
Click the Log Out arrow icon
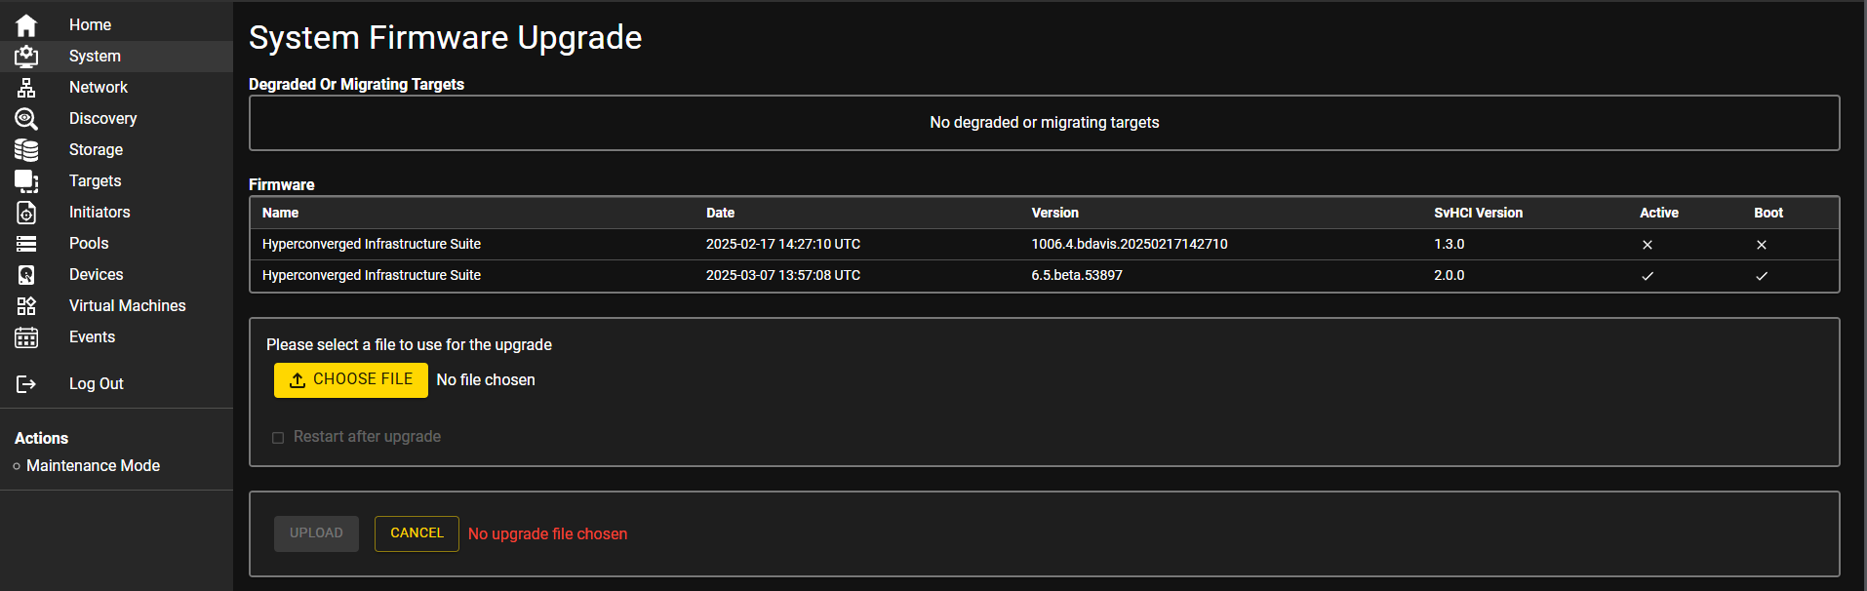[x=26, y=384]
